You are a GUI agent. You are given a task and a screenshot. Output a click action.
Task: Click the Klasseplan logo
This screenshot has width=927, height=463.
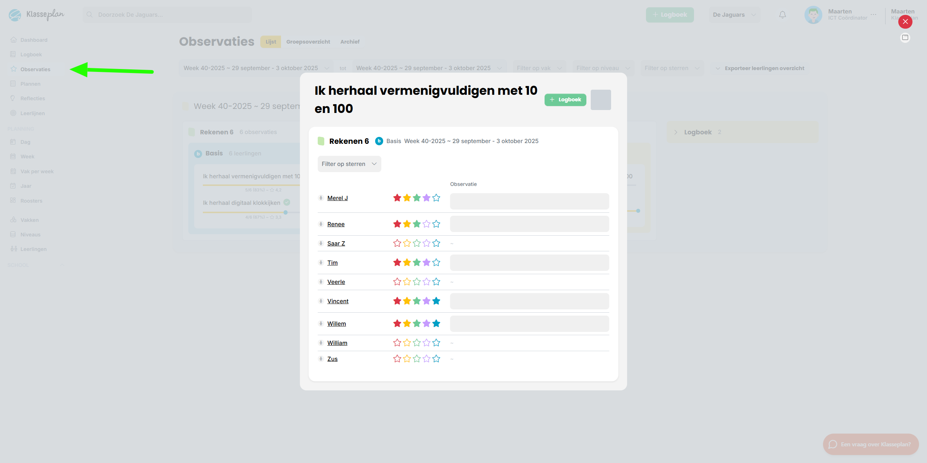tap(36, 15)
